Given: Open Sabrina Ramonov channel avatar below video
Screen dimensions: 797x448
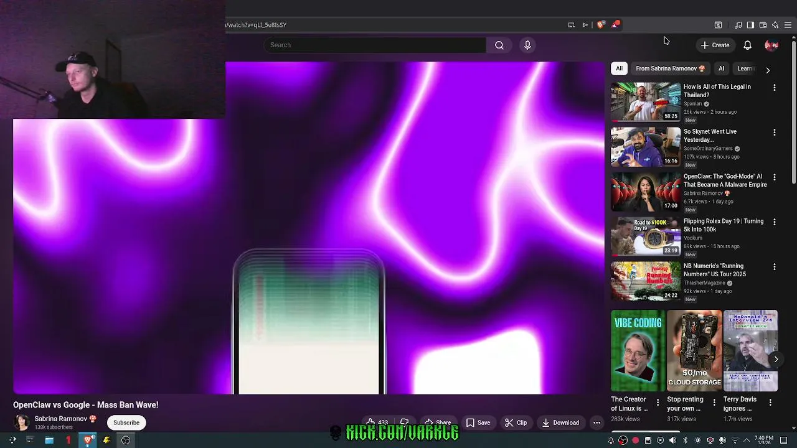Looking at the screenshot, I should coord(22,422).
